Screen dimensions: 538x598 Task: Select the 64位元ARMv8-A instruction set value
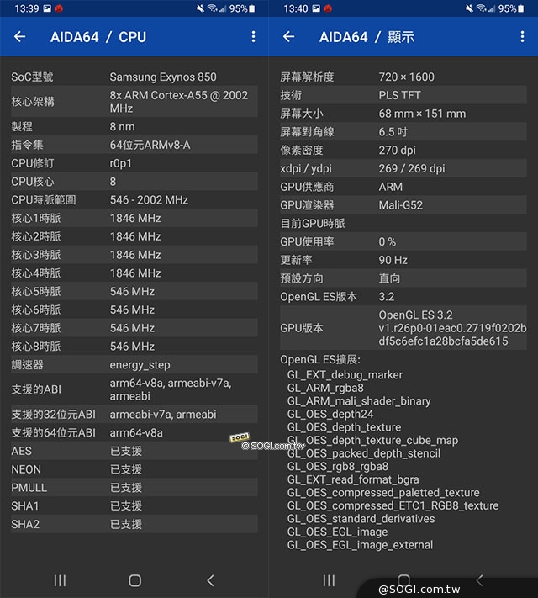[150, 145]
